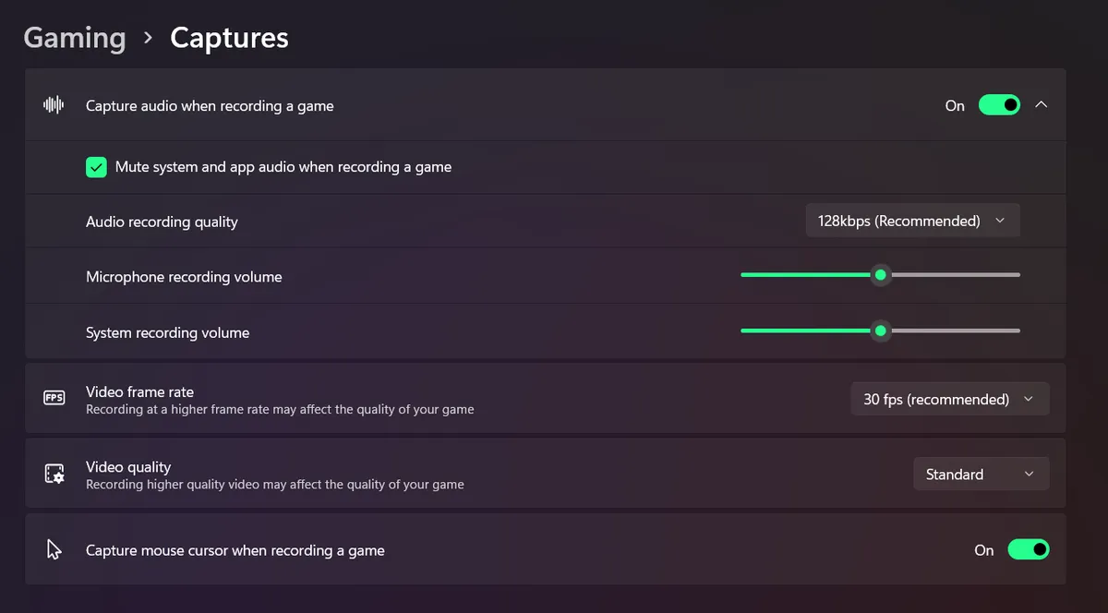Click the FPS video frame rate icon
Image resolution: width=1108 pixels, height=613 pixels.
(x=54, y=398)
